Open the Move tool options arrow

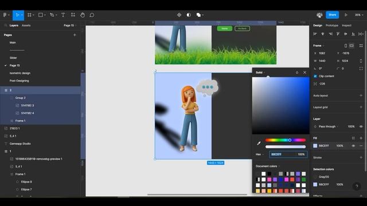[22, 15]
